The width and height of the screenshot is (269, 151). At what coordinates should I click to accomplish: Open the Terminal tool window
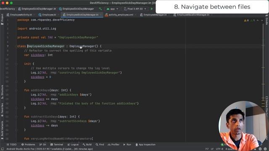57,145
